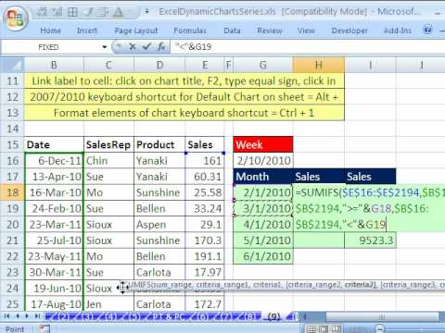The image size is (445, 333).
Task: Click the horizontal scrollbar thumb
Action: point(382,316)
